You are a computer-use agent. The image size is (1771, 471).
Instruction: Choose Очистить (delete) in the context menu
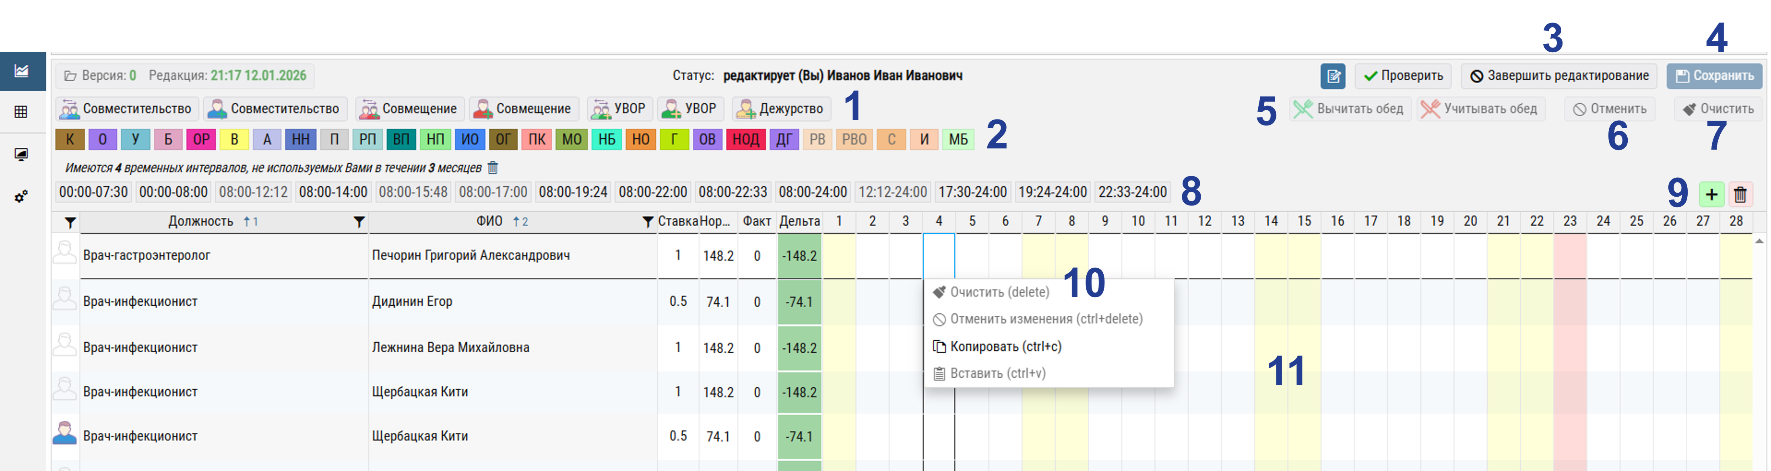[x=999, y=292]
